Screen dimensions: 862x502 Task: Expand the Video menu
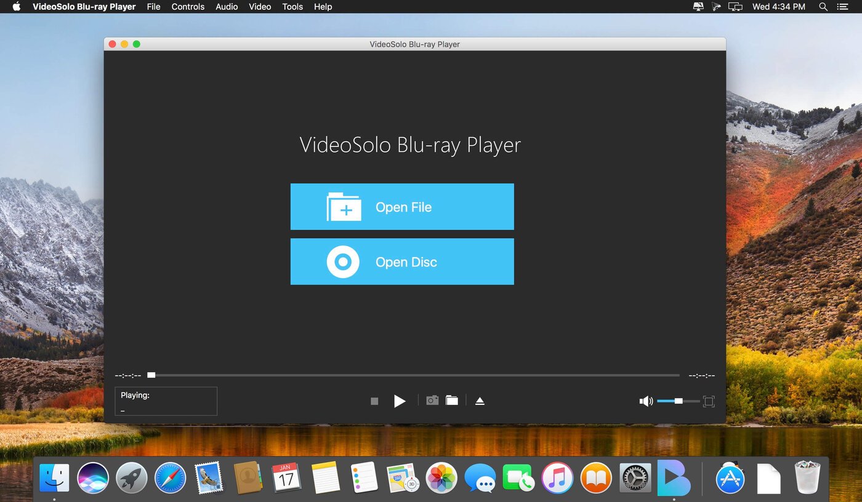coord(260,7)
